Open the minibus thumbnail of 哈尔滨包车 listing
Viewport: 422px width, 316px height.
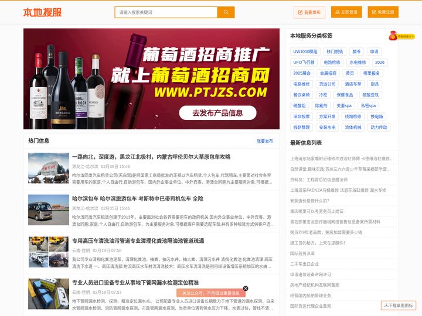(x=49, y=210)
